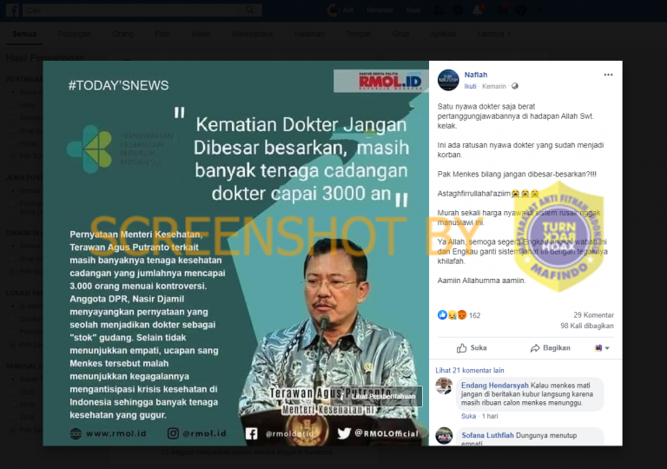Expand the Lainnya tab dropdown
667x469 pixels.
494,34
